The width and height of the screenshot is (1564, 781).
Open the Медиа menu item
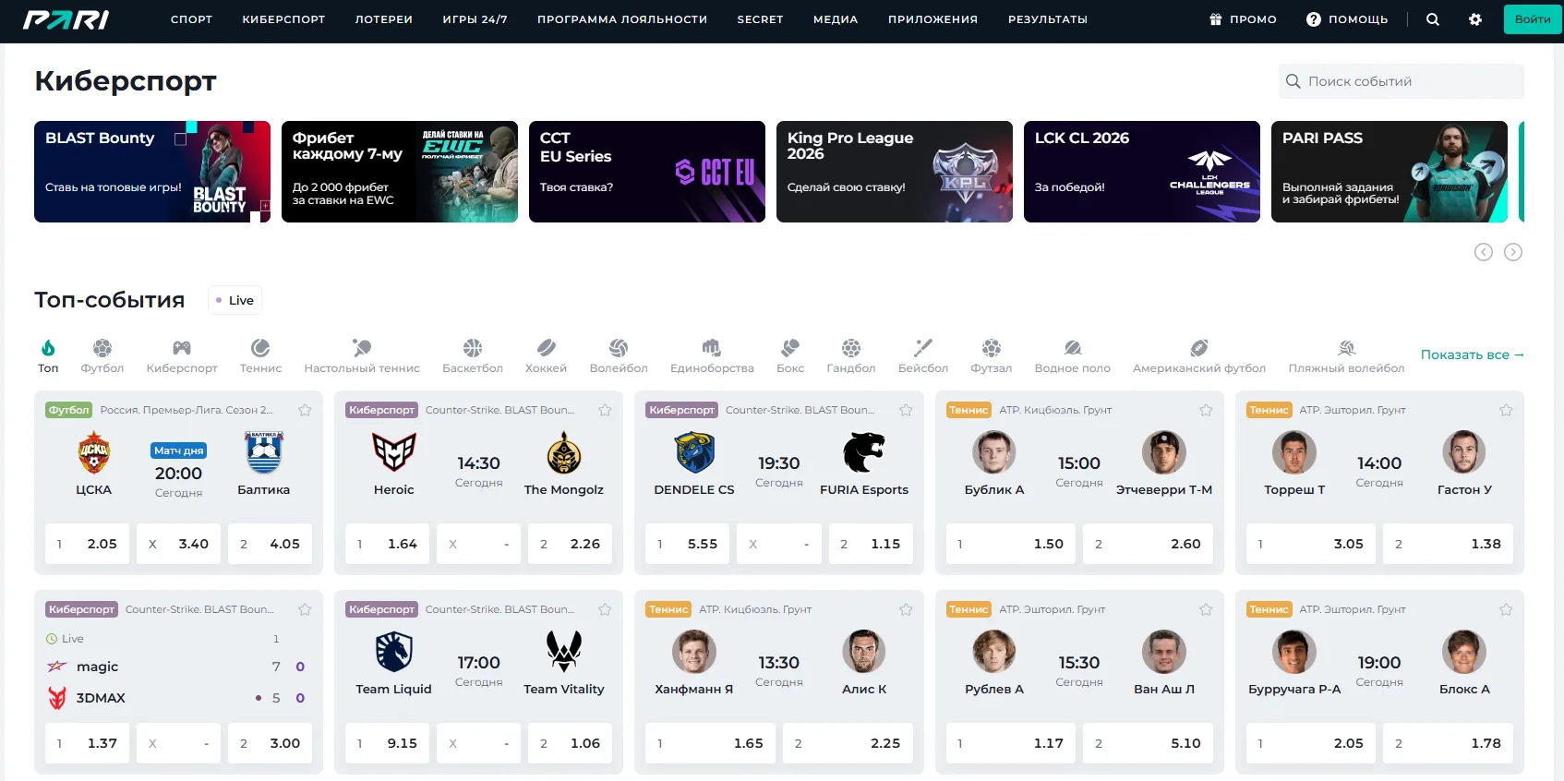tap(836, 19)
